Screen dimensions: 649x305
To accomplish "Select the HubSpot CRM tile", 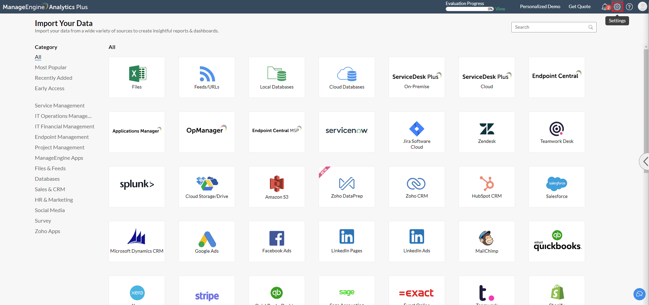I will point(487,187).
